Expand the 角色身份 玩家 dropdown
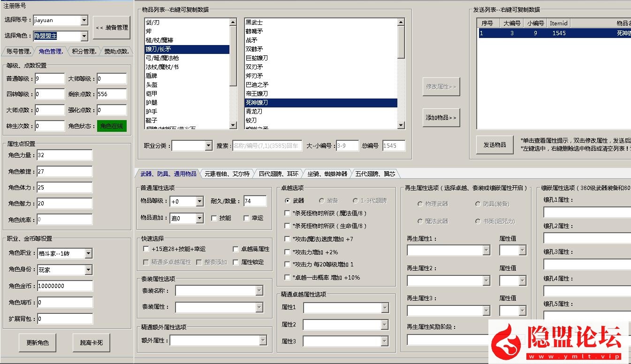This screenshot has width=631, height=364. tap(89, 270)
